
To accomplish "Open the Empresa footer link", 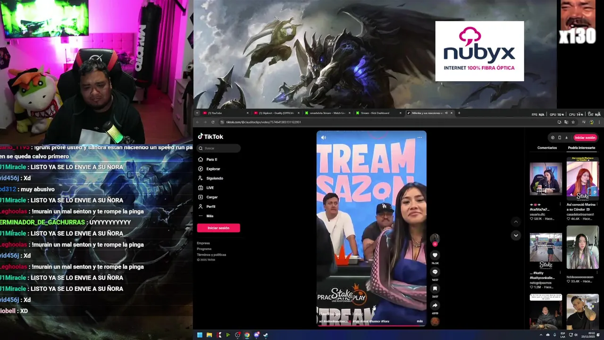I will click(x=203, y=243).
